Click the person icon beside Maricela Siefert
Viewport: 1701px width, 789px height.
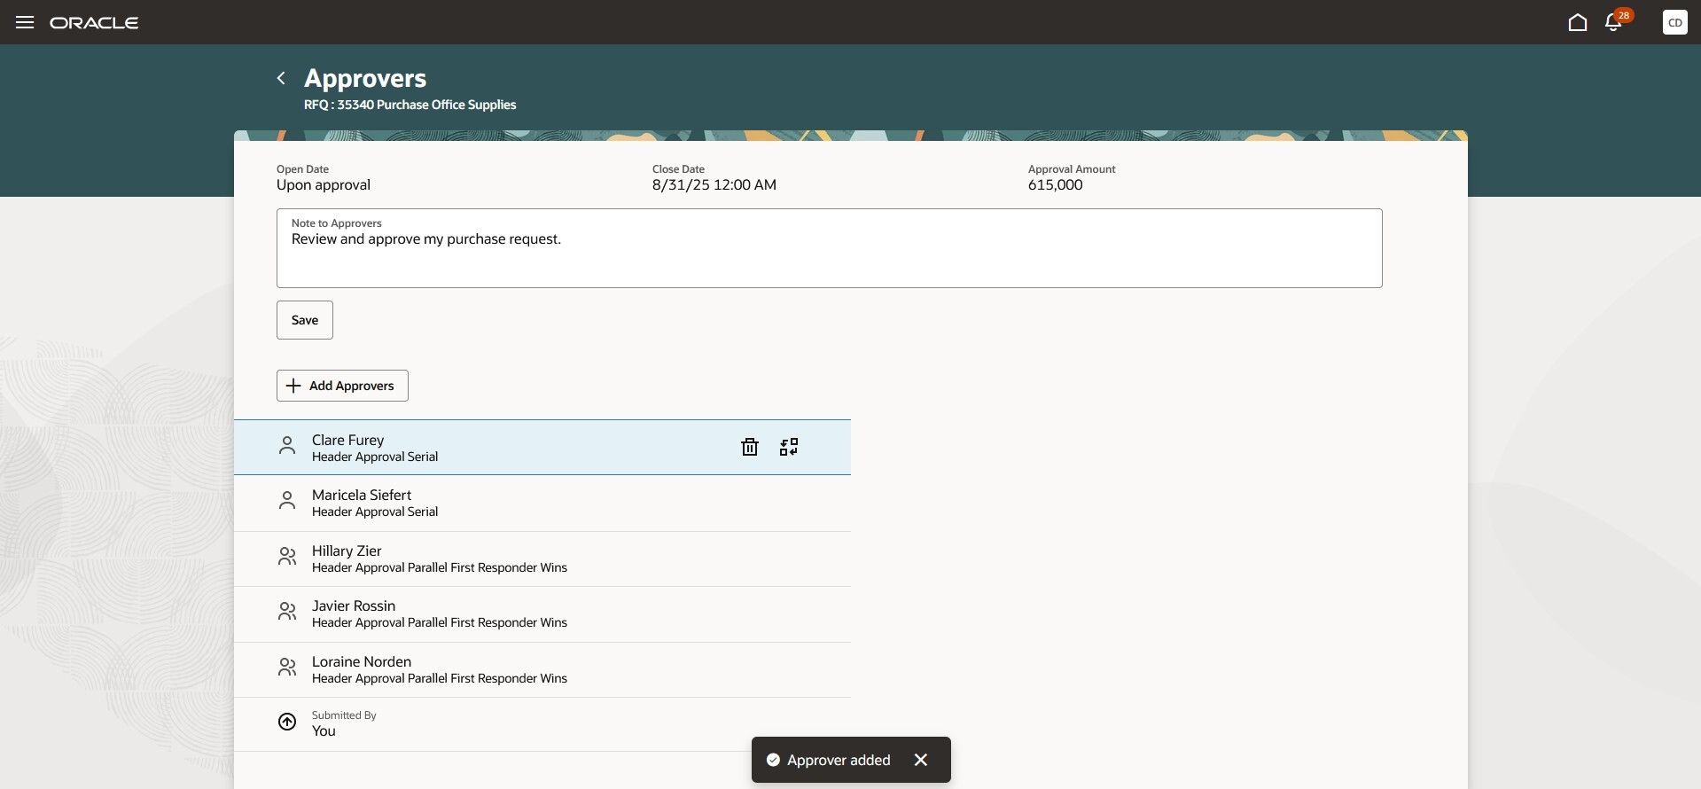click(x=287, y=501)
